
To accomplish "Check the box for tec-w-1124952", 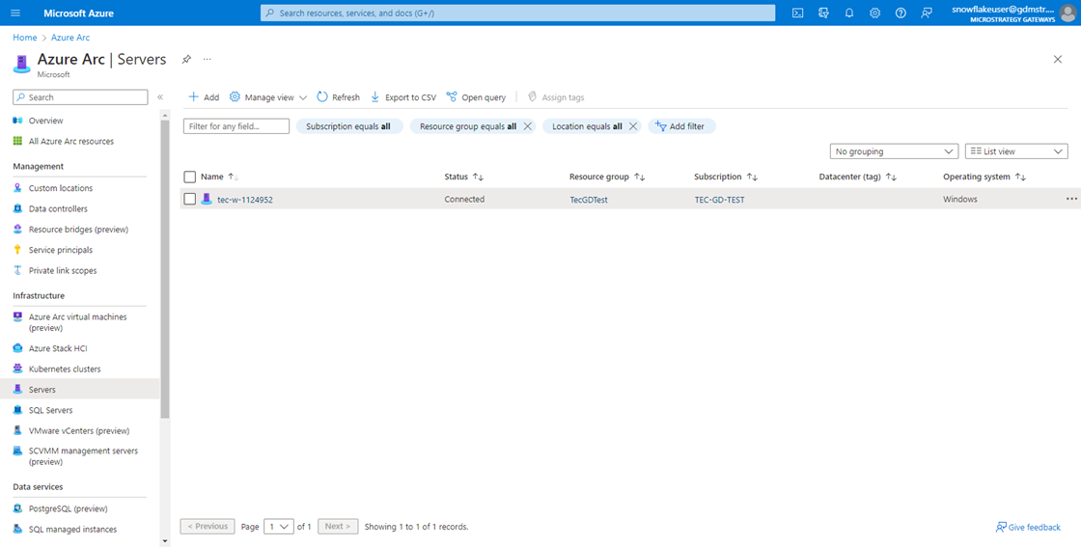I will click(190, 200).
